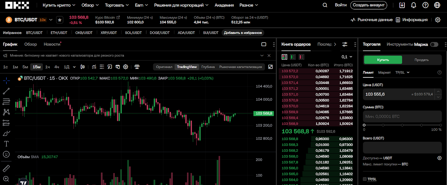Select the 1ч timeframe
Viewport: 447px width, 185px height.
pos(47,67)
